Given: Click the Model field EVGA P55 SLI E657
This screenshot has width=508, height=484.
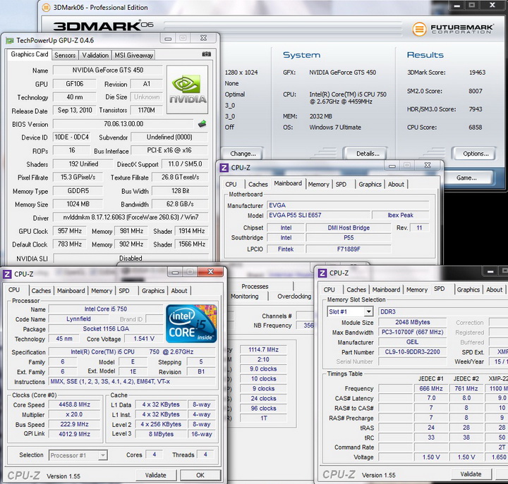Looking at the screenshot, I should 318,215.
